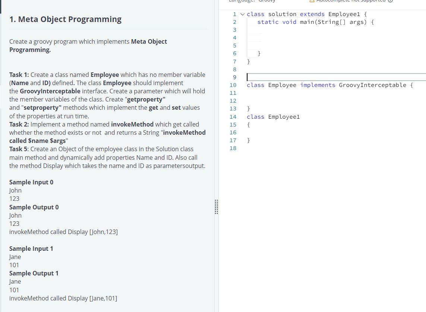
Task: Select the Sample Output 0 label
Action: (34, 207)
